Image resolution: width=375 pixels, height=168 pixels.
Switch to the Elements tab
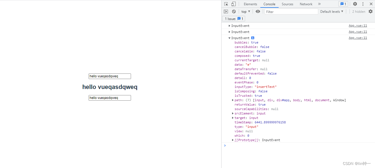(250, 4)
